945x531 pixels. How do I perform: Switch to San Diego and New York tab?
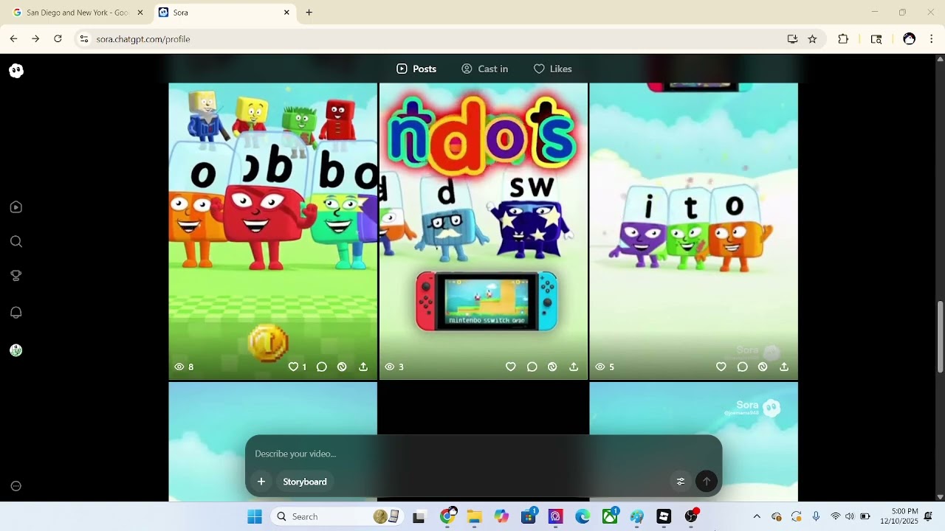pyautogui.click(x=78, y=13)
